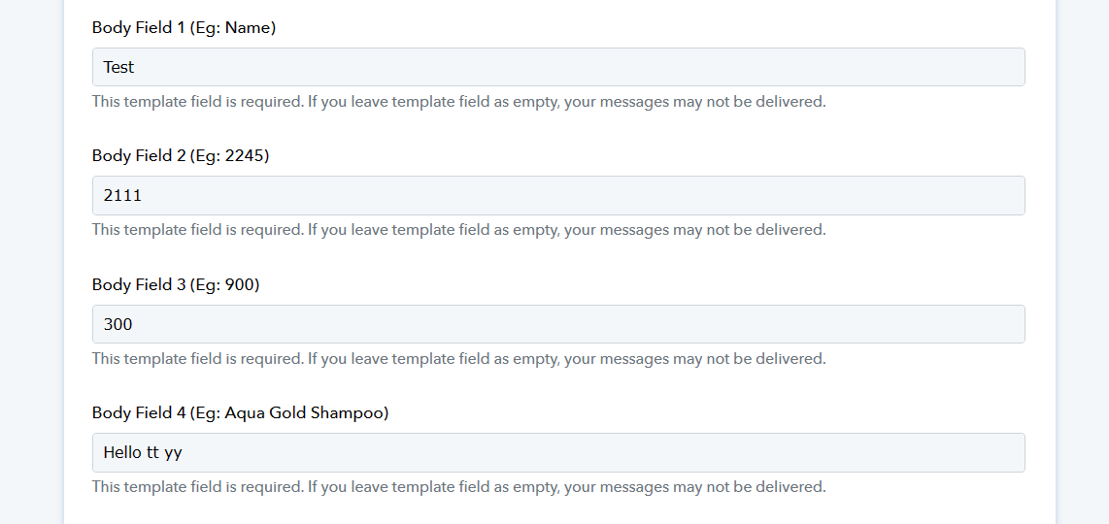Click the "Body Field 4 (Eg: Aqua Gold Shampoo)" label
1109x524 pixels.
point(241,413)
